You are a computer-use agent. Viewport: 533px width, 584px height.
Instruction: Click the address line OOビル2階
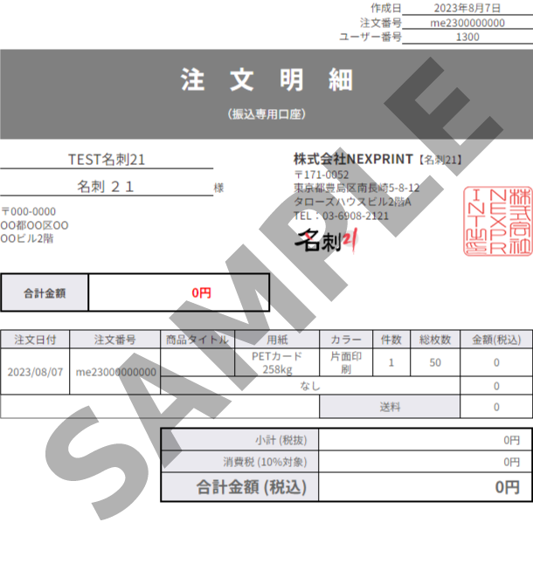point(27,238)
